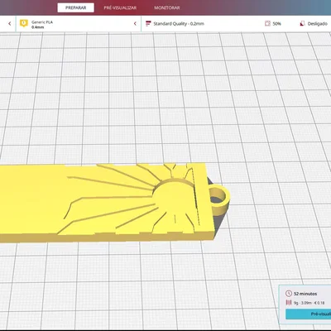The image size is (331, 331).
Task: Click the keychain ring loop
Action: [219, 199]
